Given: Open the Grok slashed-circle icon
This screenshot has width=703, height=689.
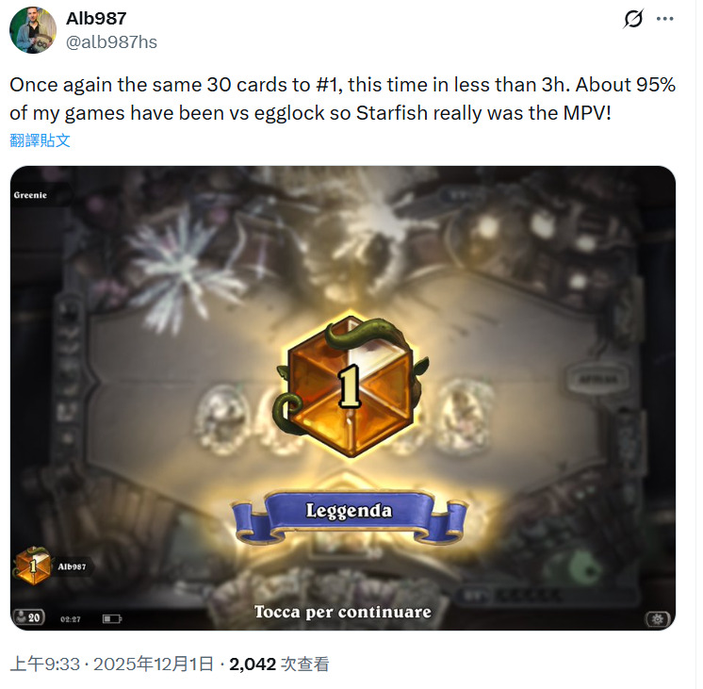Looking at the screenshot, I should click(633, 19).
